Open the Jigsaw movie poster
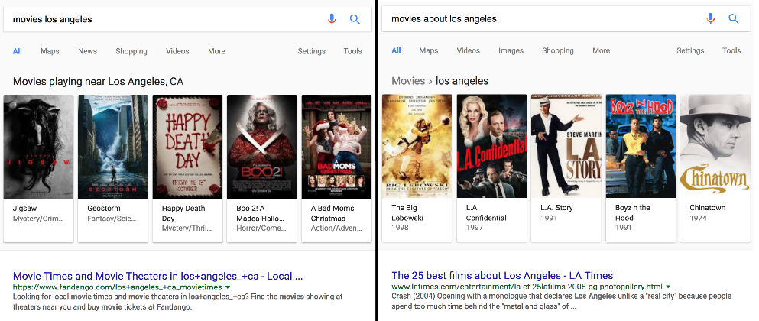Viewport: 759px width, 321px height. pyautogui.click(x=39, y=147)
